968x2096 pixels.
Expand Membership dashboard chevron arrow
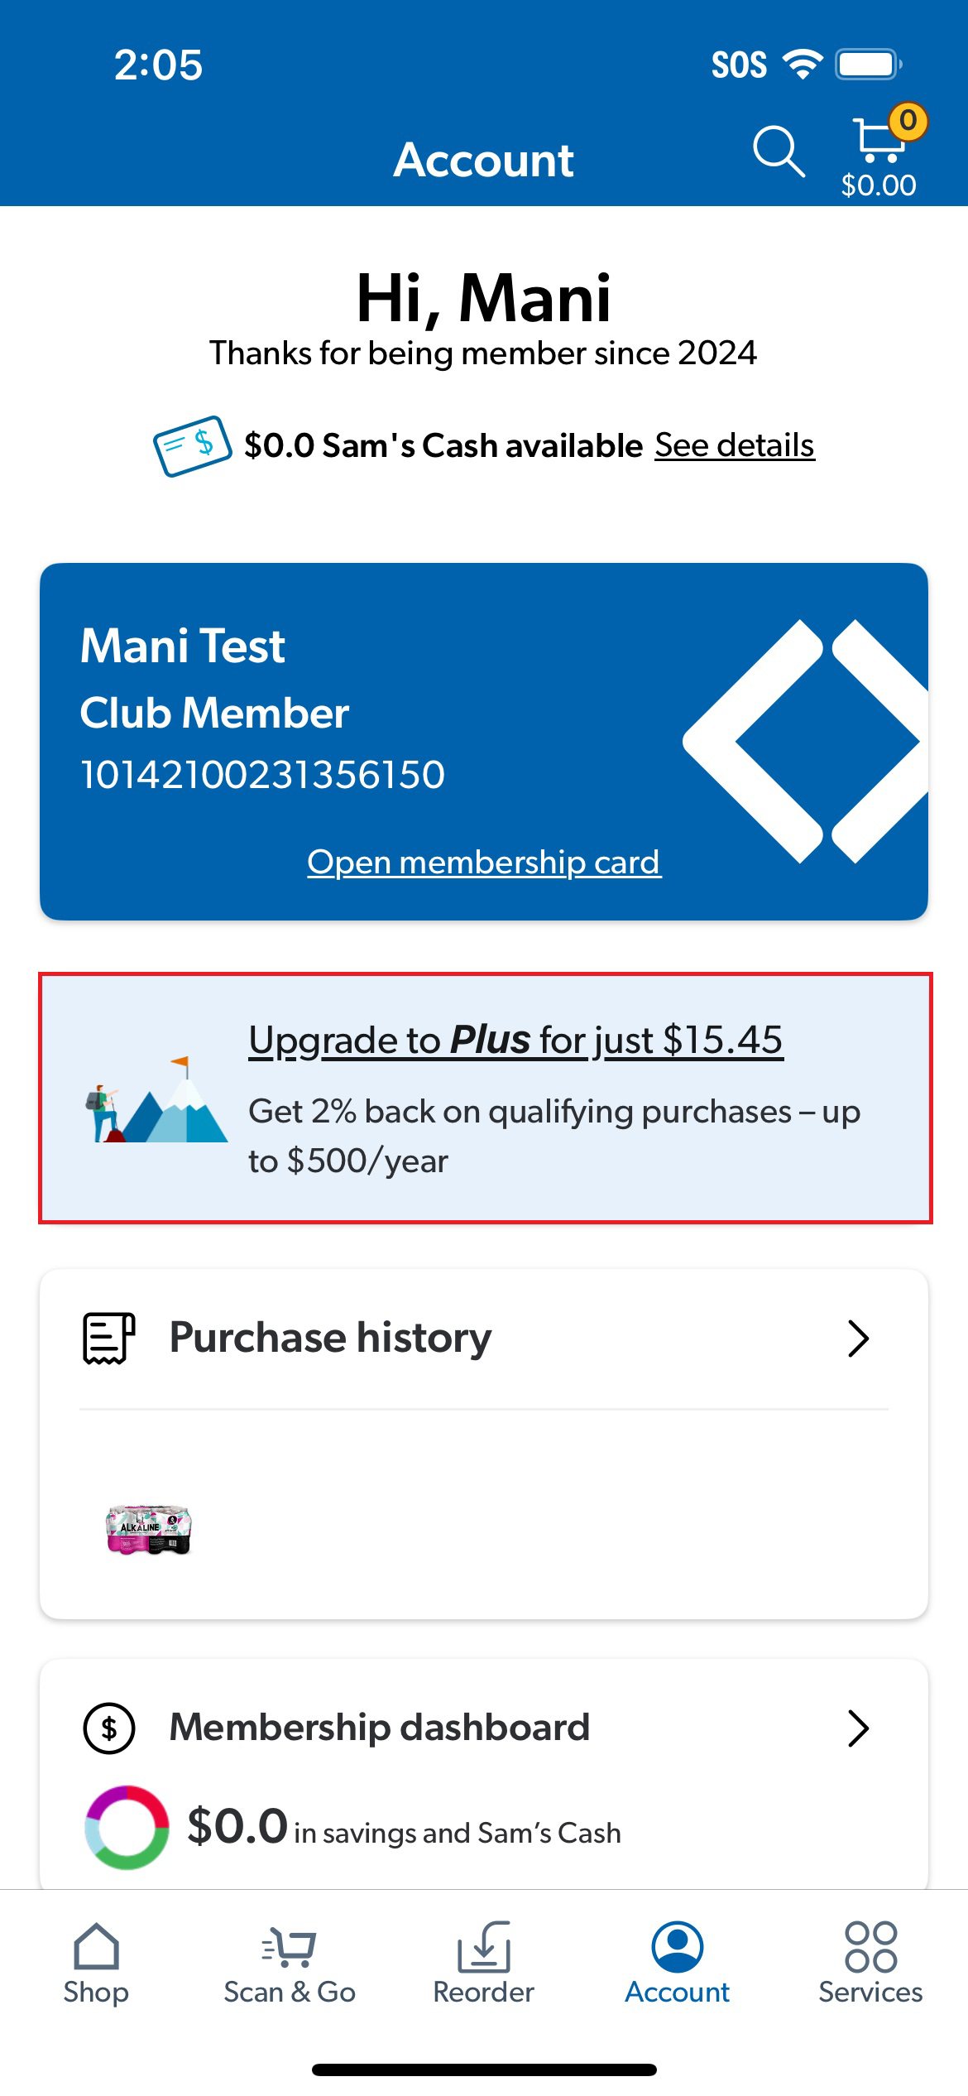point(858,1728)
